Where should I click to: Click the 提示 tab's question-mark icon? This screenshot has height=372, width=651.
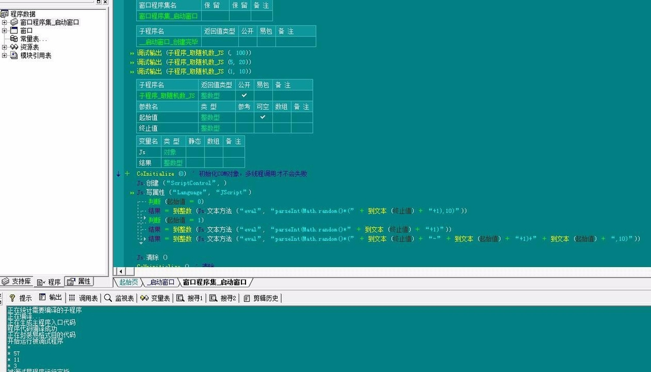click(12, 298)
